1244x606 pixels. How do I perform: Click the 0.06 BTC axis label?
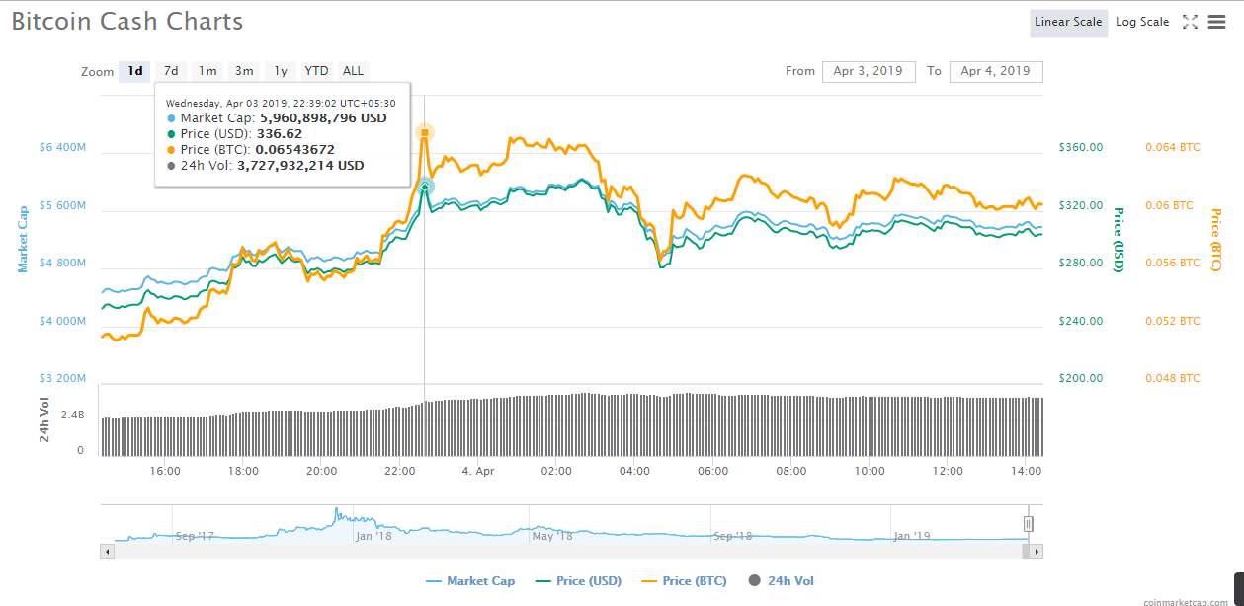(x=1169, y=205)
